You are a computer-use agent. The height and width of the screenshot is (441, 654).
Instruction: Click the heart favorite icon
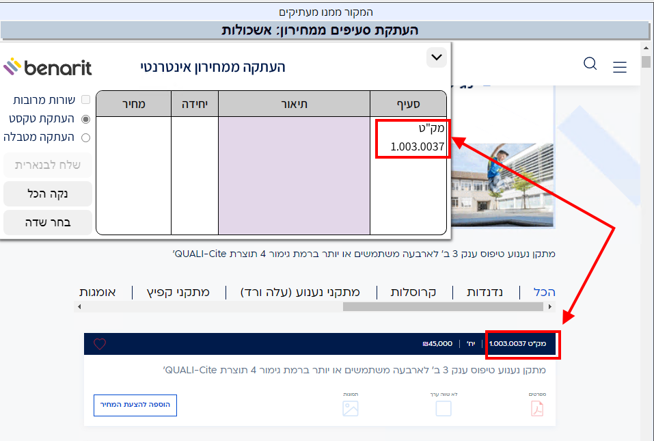pyautogui.click(x=100, y=344)
